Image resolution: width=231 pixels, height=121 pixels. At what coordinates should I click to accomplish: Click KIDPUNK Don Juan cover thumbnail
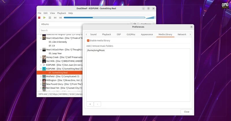click(44, 65)
